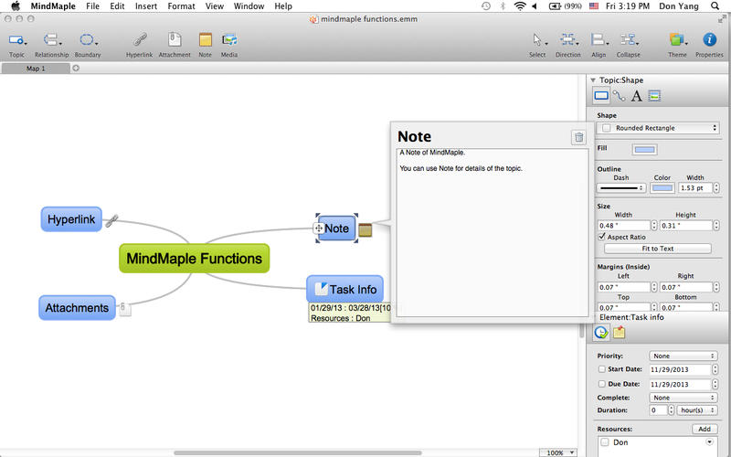Delete the note using the trash icon
731x457 pixels.
[577, 137]
